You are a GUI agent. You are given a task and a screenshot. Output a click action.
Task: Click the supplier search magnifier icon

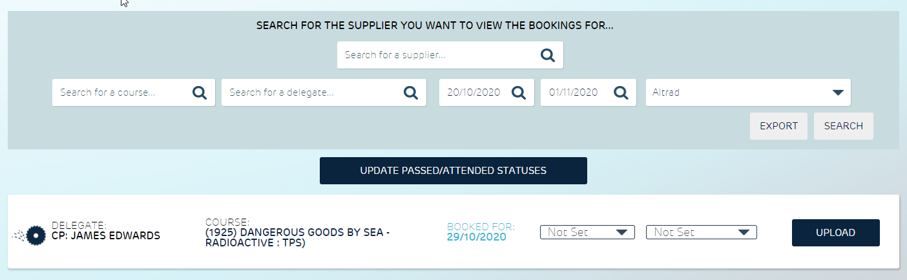[x=548, y=55]
